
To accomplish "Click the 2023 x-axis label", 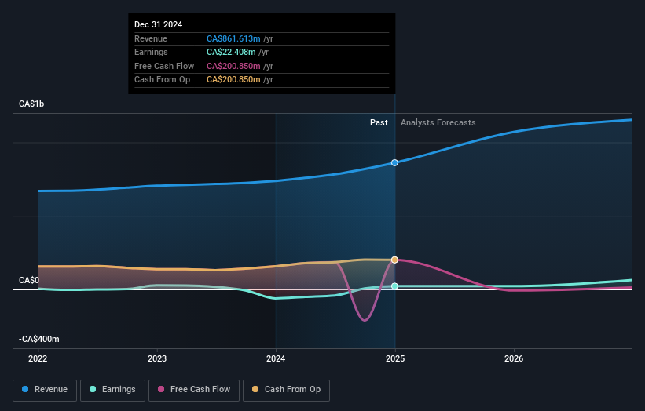I will (x=157, y=358).
